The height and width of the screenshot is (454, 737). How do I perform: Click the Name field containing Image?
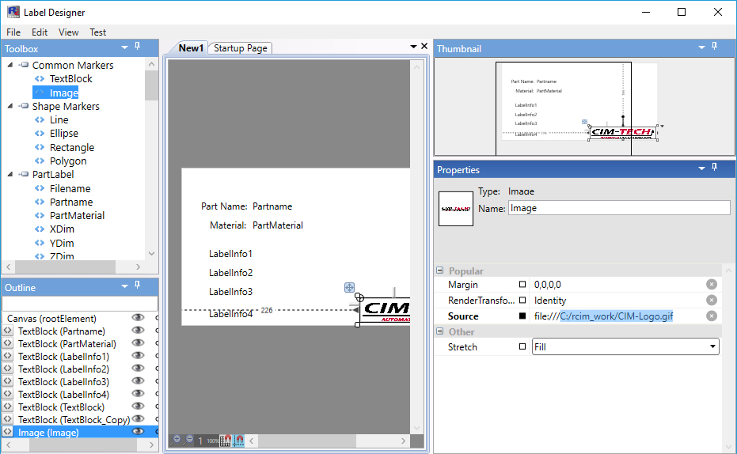coord(619,208)
